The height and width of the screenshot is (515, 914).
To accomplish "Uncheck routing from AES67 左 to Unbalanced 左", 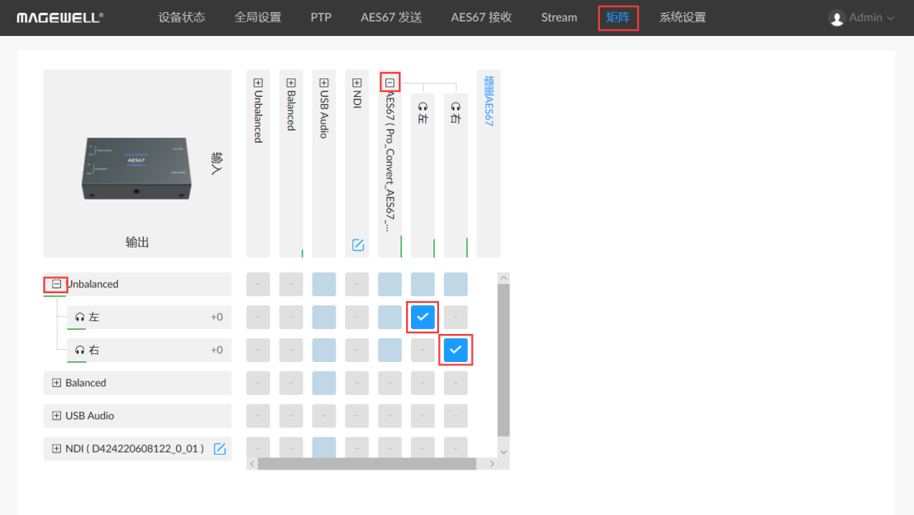I will 423,317.
